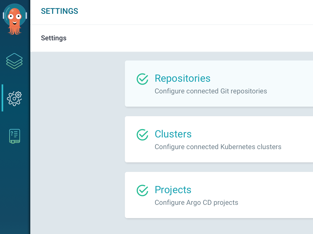Click the SETTINGS page title in header
313x234 pixels.
[x=60, y=11]
